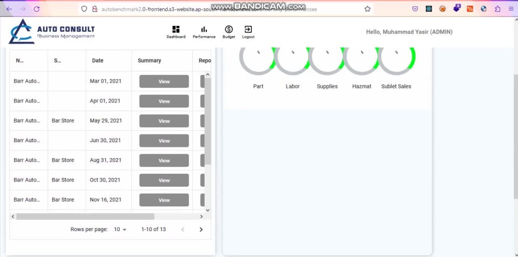
Task: Click the table horizontal scrollbar
Action: (x=85, y=217)
